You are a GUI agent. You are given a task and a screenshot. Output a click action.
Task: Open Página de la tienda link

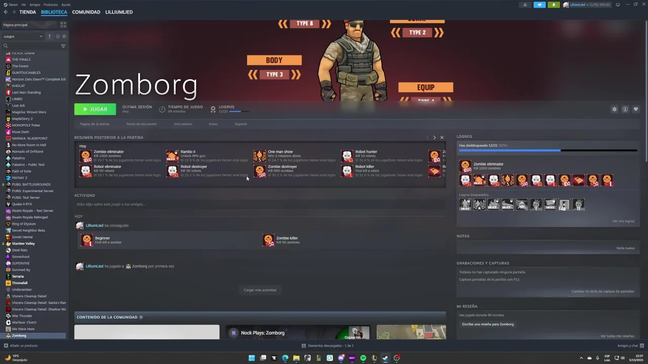click(x=95, y=124)
